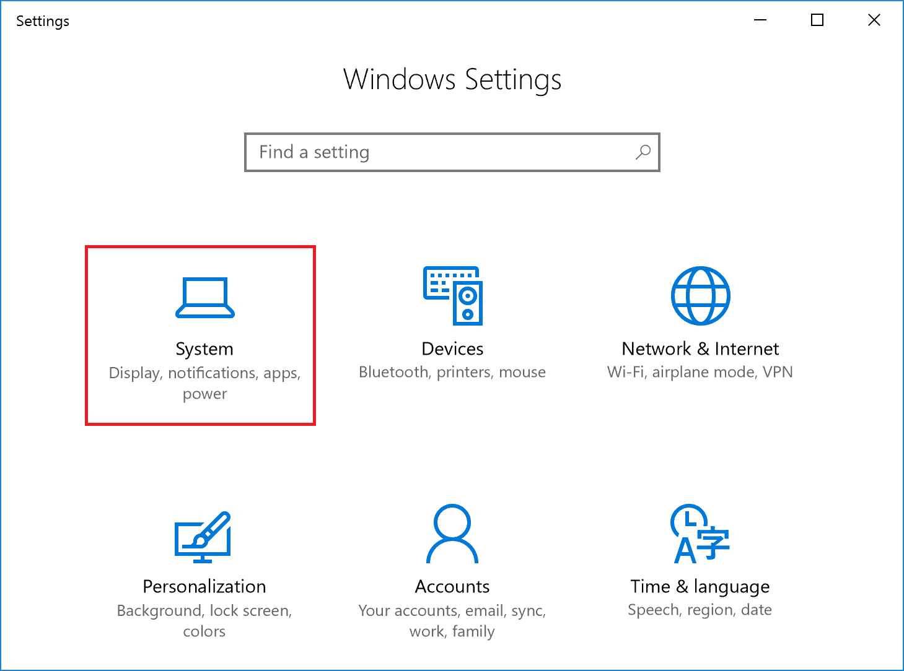Open the Accounts person icon
904x671 pixels.
452,534
